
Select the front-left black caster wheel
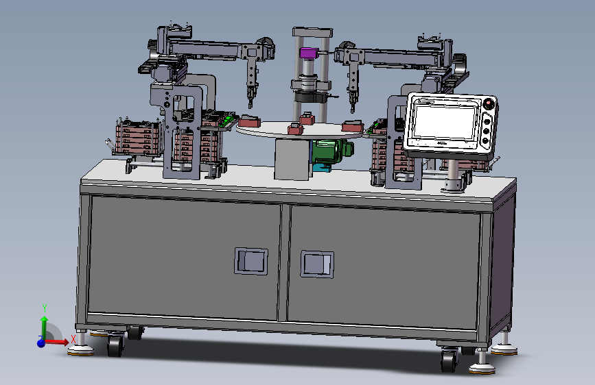[115, 345]
